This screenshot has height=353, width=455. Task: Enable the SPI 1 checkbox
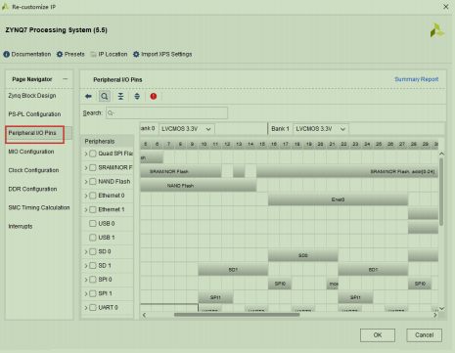[93, 293]
